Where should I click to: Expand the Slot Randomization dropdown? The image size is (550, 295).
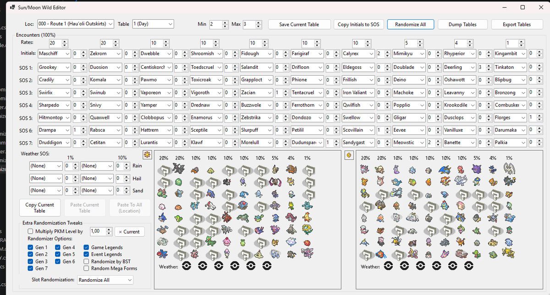tap(105, 280)
